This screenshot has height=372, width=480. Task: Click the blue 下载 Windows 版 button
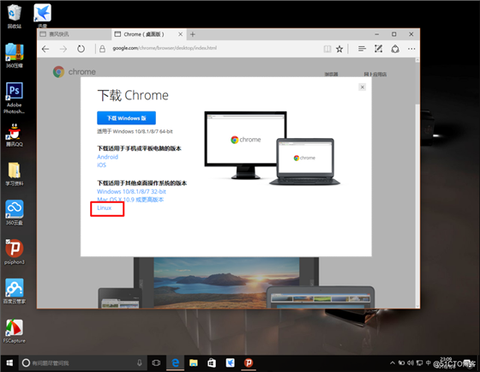pyautogui.click(x=127, y=118)
